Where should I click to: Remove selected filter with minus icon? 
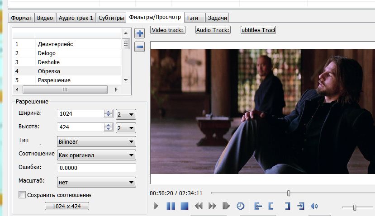coord(140,47)
